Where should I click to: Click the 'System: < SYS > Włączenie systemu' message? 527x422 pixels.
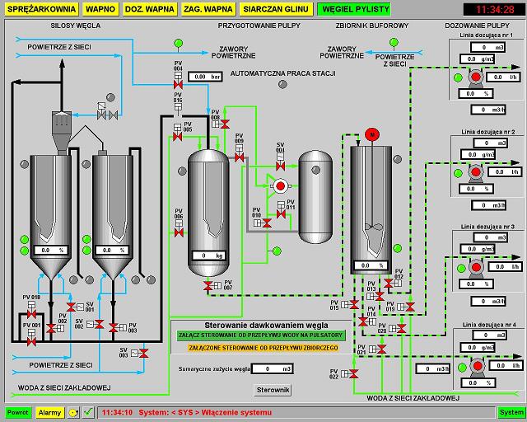tap(205, 412)
